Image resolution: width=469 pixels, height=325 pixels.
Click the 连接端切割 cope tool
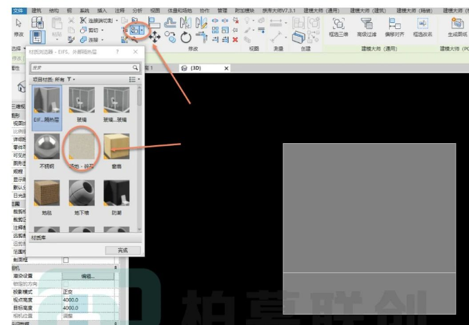96,20
